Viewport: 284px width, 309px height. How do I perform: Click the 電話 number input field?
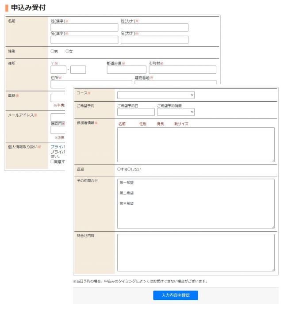pos(58,98)
